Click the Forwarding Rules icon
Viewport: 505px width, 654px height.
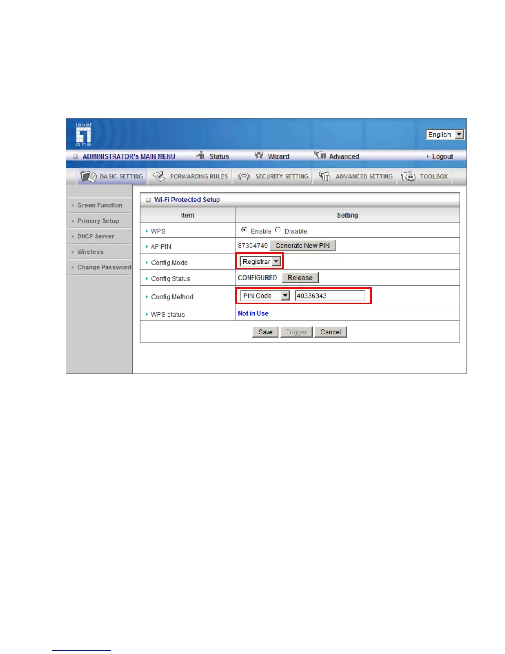click(159, 176)
